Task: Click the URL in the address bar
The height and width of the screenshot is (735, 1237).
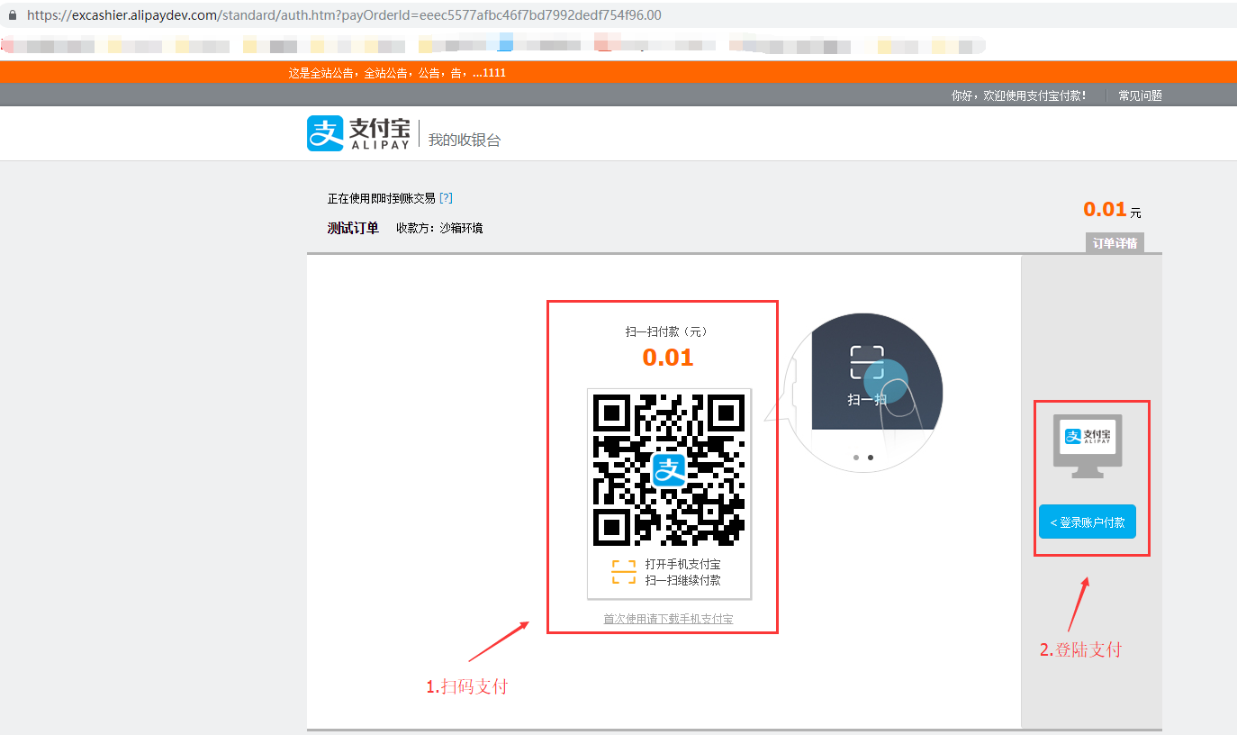Action: point(344,15)
